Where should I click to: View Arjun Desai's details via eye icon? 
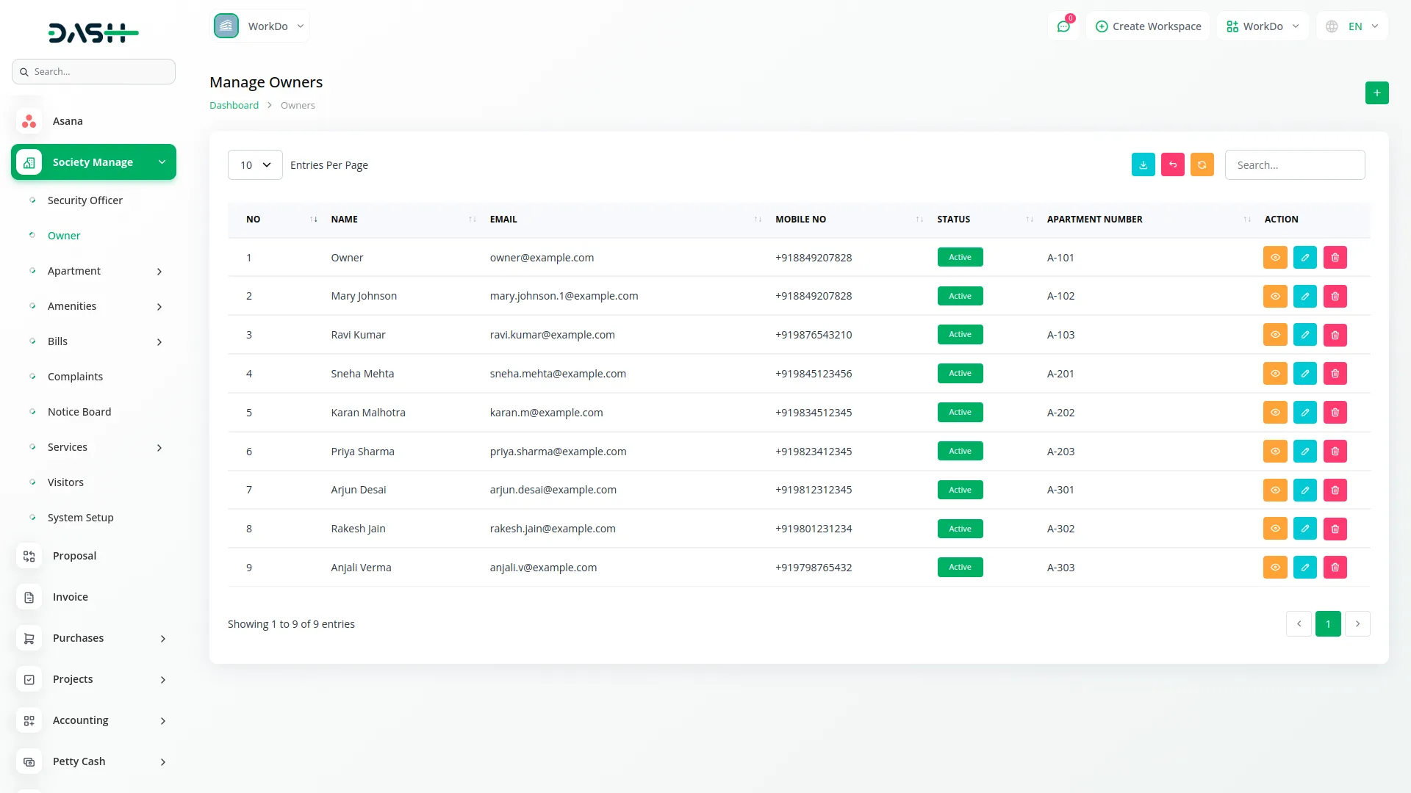click(x=1275, y=490)
